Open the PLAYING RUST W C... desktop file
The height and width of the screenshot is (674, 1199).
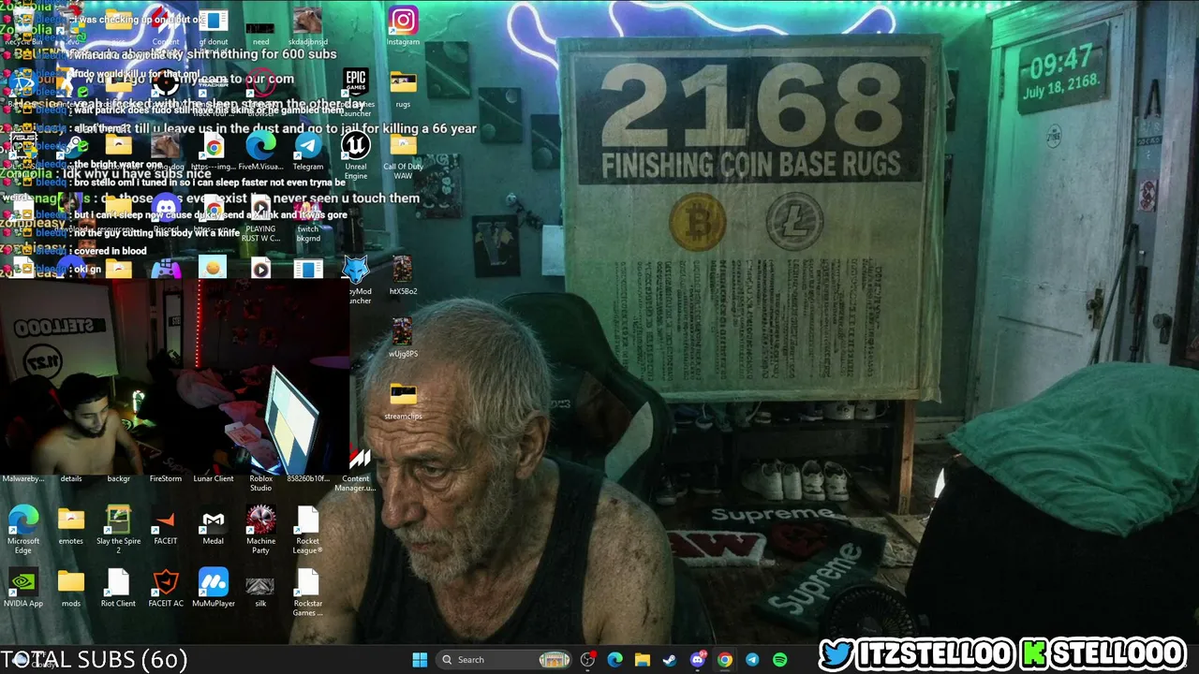260,218
